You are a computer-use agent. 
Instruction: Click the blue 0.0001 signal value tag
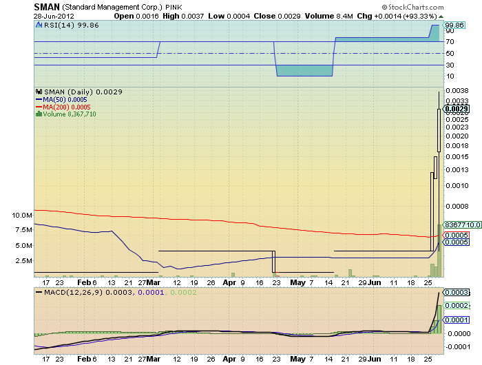point(456,320)
